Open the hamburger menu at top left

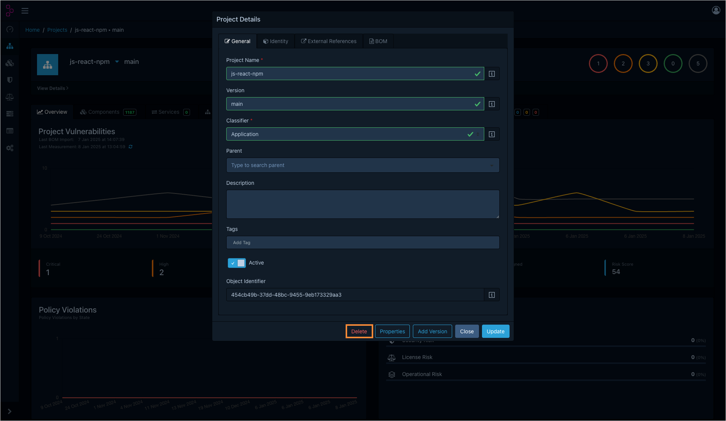click(x=25, y=10)
